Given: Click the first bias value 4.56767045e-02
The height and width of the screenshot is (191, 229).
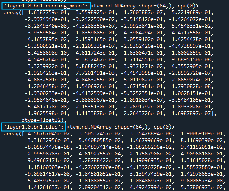Looking at the screenshot, I should tap(49, 134).
